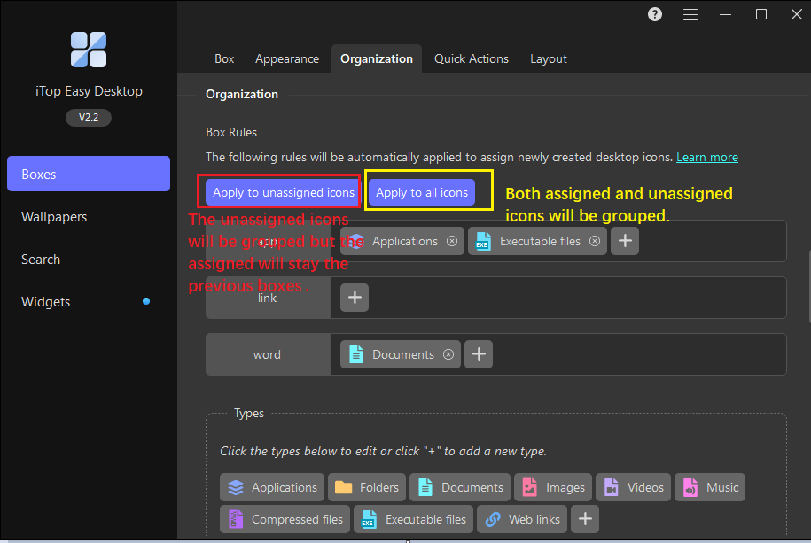
Task: Remove Applications tag from first rule
Action: [x=452, y=241]
